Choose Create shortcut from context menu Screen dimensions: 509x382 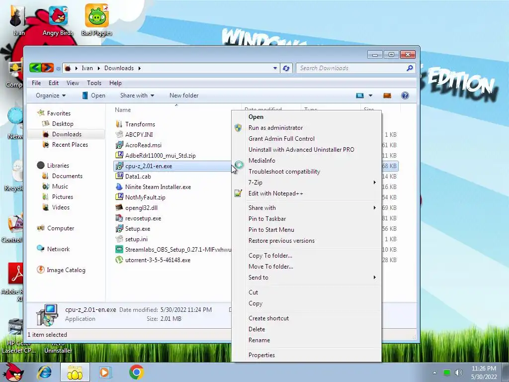268,318
